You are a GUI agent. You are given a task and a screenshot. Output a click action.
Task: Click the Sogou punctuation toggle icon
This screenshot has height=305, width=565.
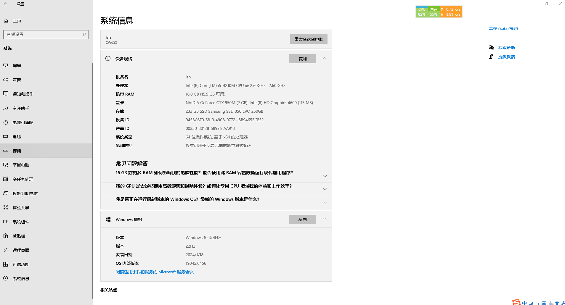[537, 303]
